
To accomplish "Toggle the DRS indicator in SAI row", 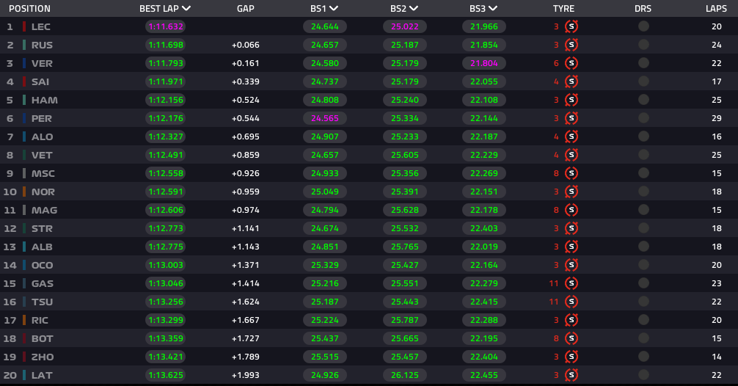I will click(643, 81).
